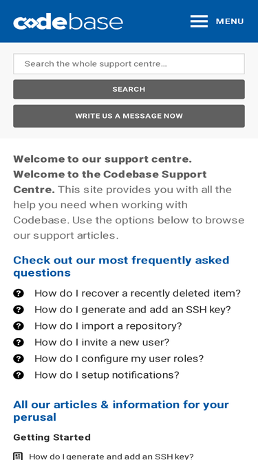Open 'How do I setup notifications?' link
The image size is (258, 460).
tap(107, 375)
